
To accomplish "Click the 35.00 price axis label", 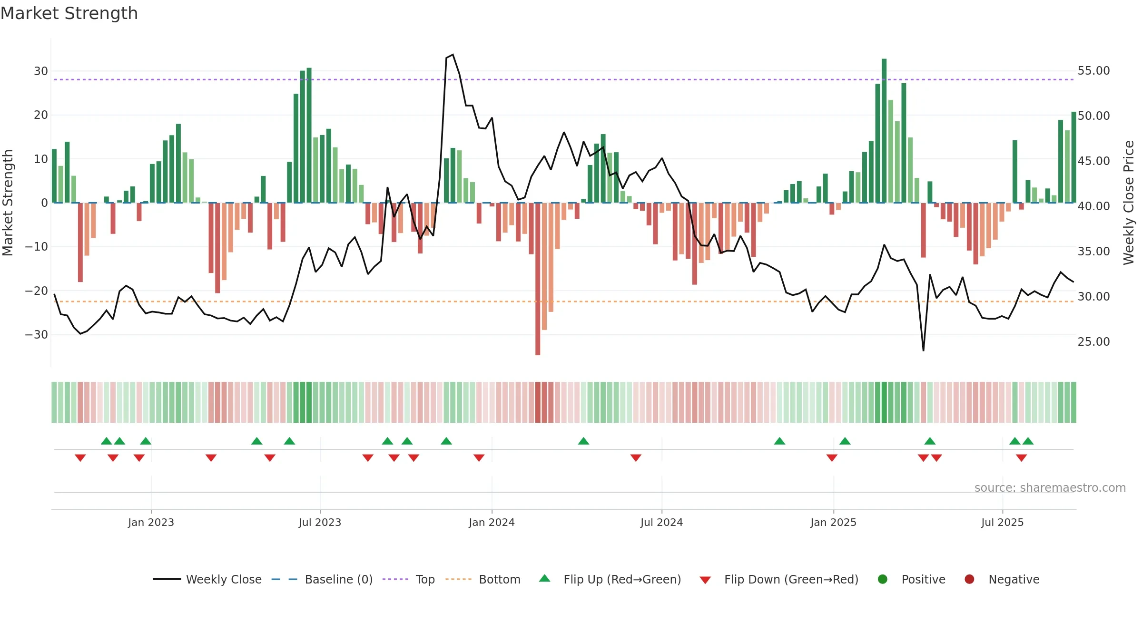I will pos(1093,252).
